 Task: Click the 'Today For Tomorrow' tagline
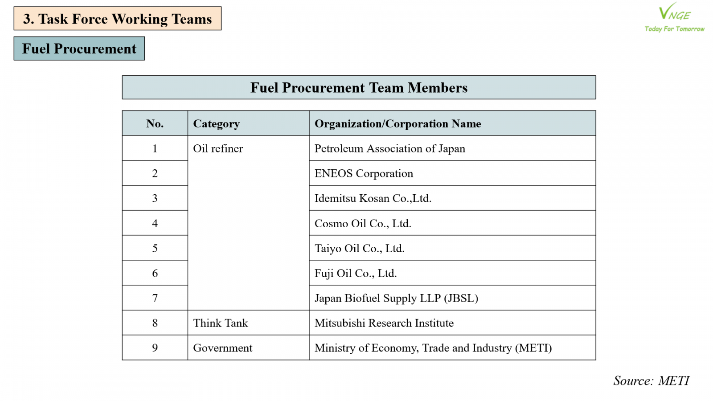click(x=674, y=29)
